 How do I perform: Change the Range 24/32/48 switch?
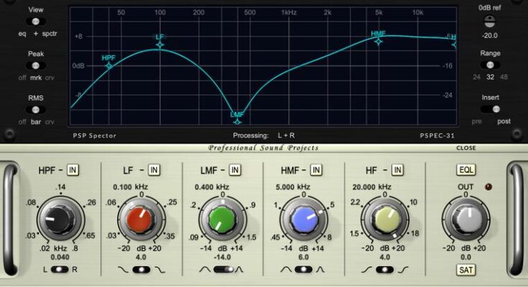click(491, 65)
